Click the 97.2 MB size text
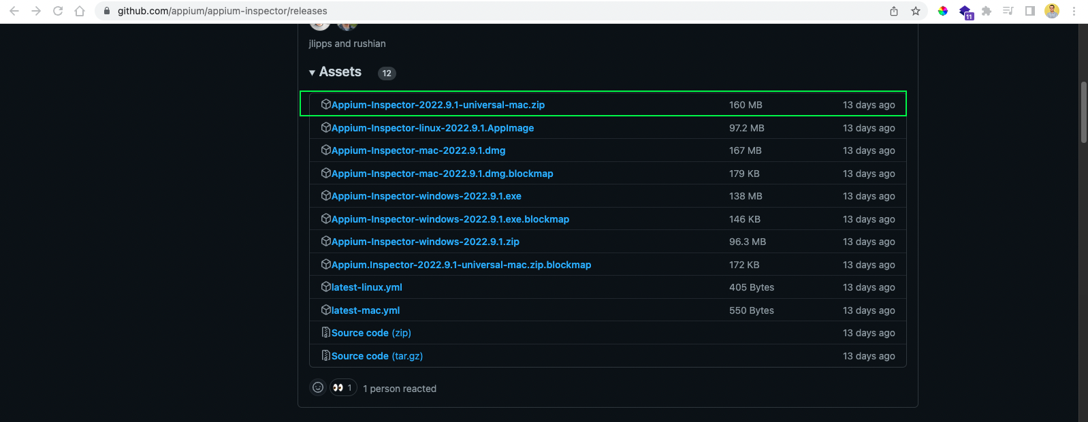This screenshot has height=422, width=1088. click(747, 128)
